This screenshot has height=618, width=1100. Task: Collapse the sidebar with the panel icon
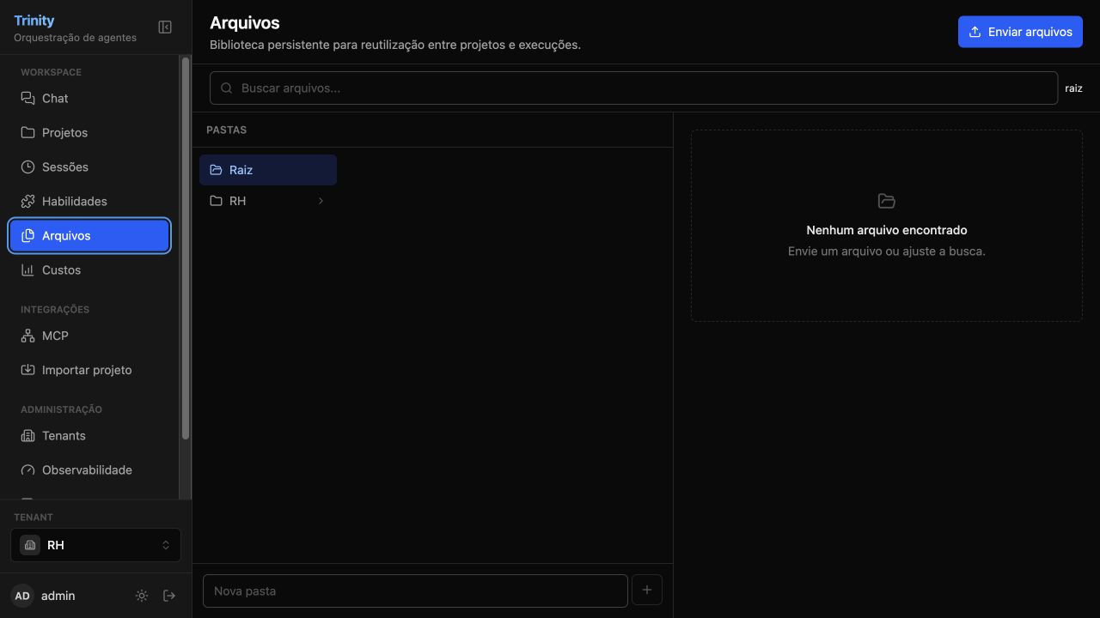pyautogui.click(x=165, y=27)
